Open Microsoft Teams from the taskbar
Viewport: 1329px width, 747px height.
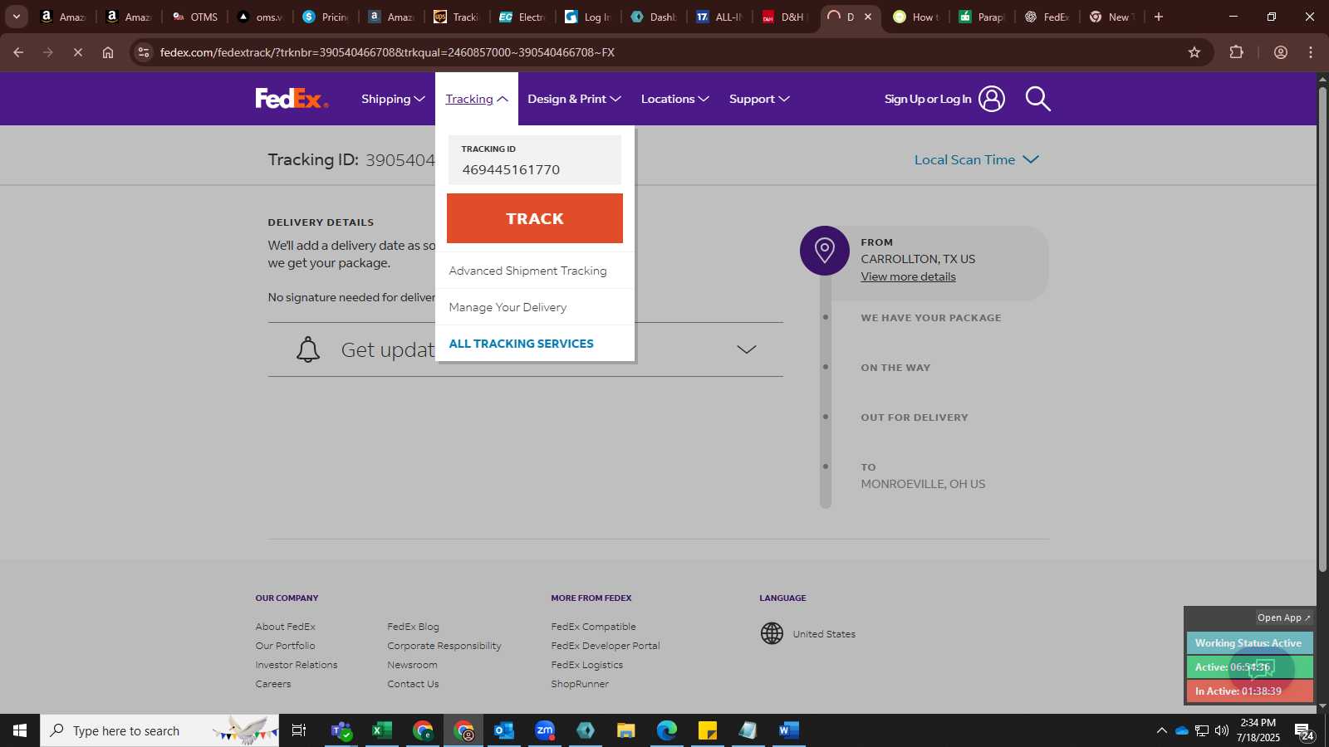coord(341,730)
